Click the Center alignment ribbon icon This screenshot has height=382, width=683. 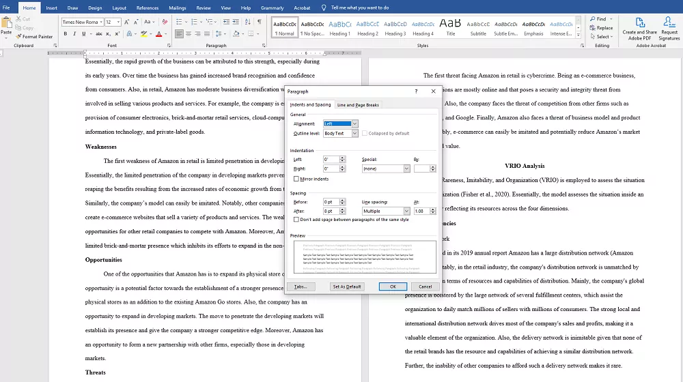[x=189, y=33]
